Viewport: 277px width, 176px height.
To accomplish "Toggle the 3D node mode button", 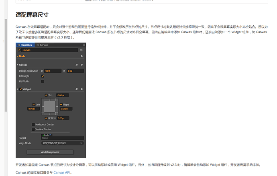I will pyautogui.click(x=81, y=50).
